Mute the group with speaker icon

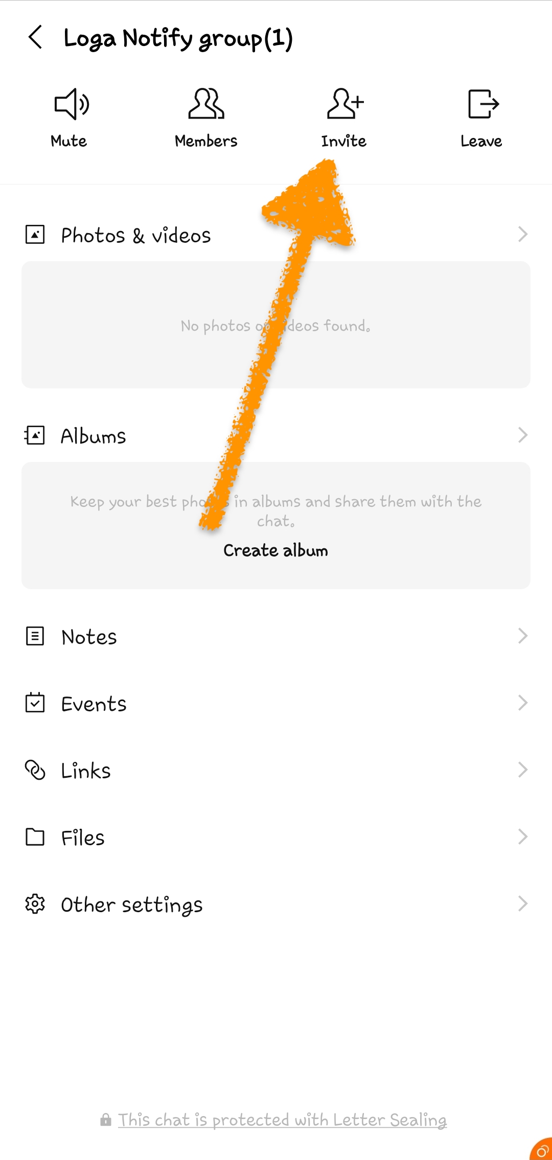(71, 104)
